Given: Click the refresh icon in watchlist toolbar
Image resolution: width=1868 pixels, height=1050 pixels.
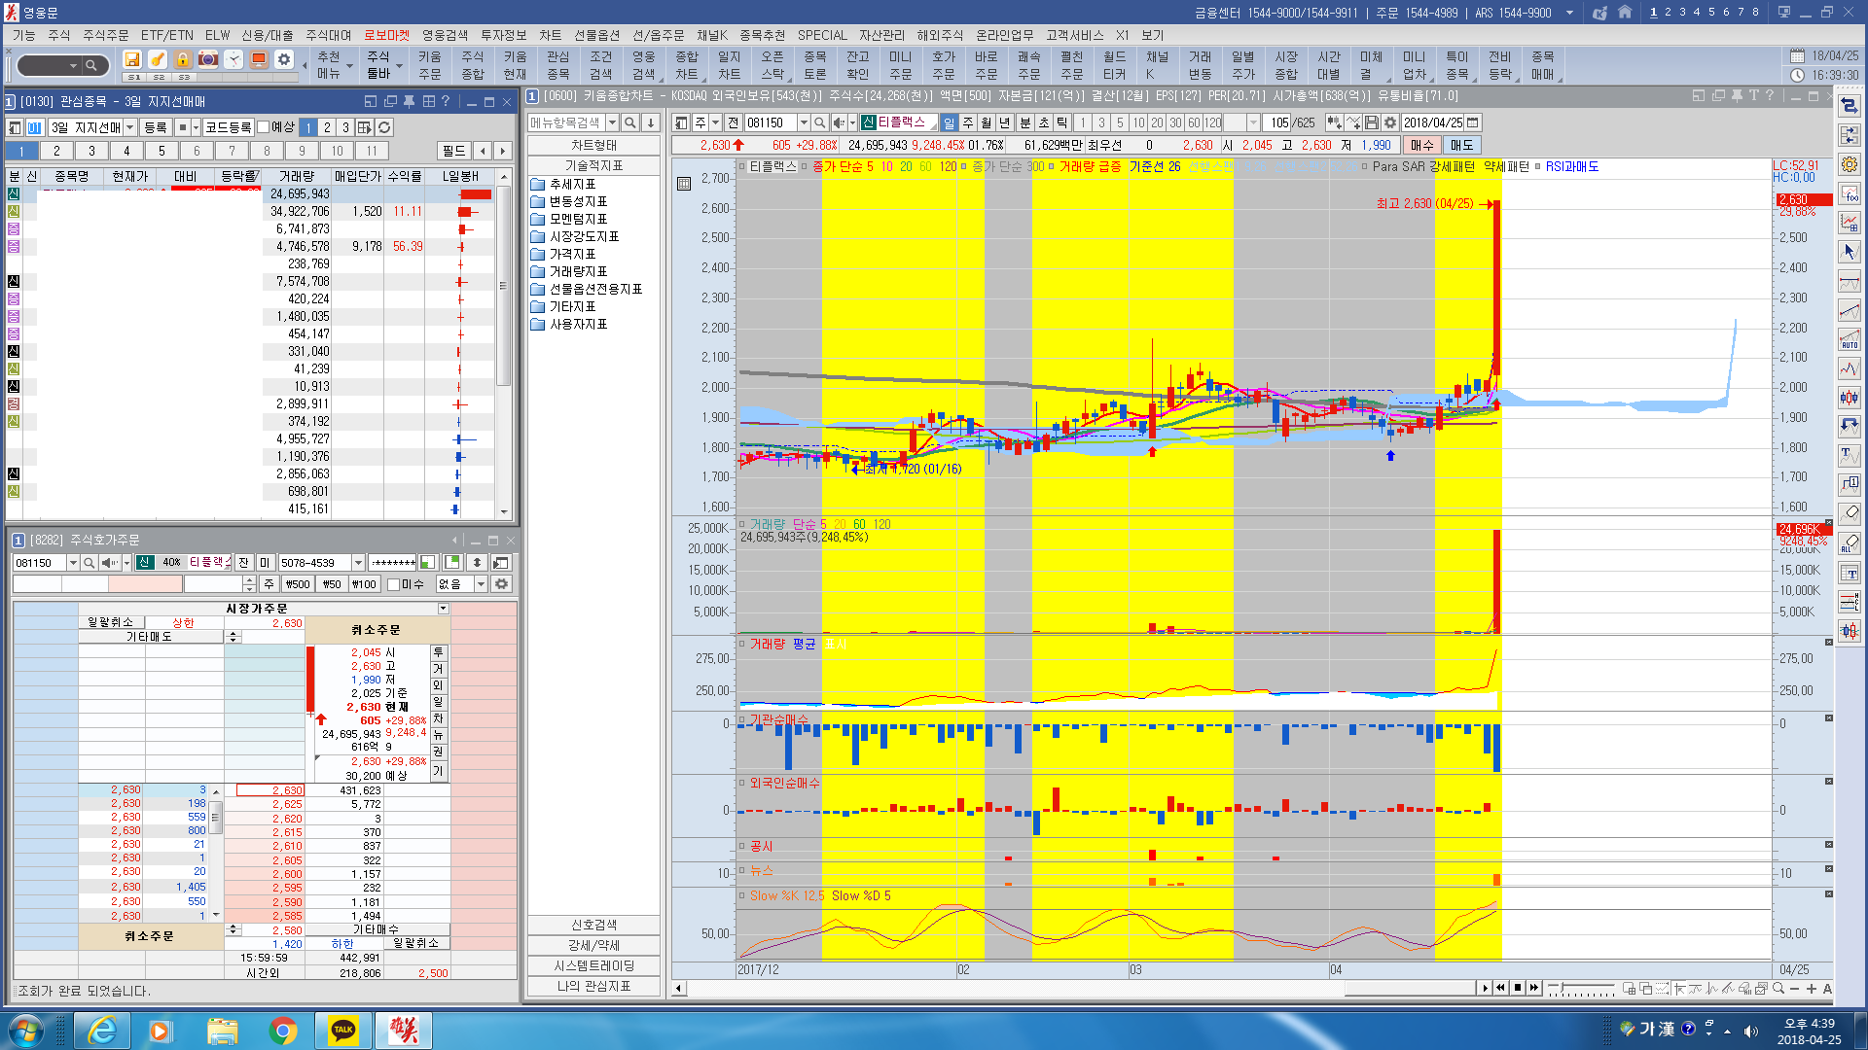Looking at the screenshot, I should (385, 127).
